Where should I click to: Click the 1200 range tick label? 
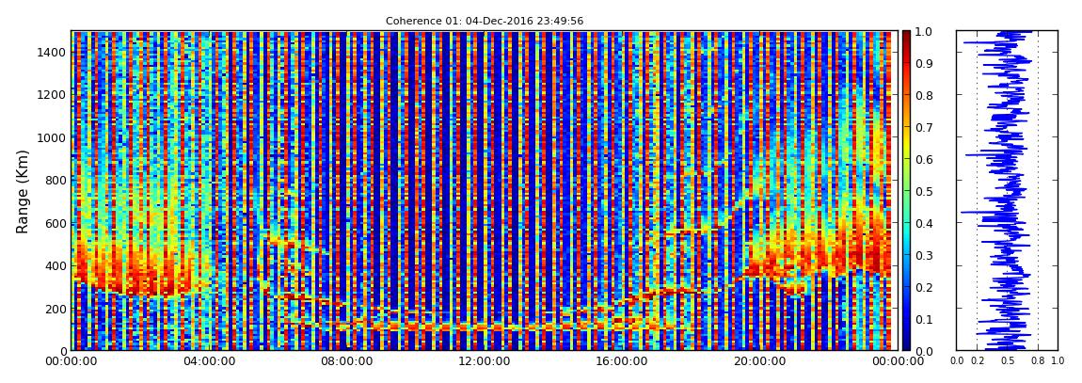52,94
